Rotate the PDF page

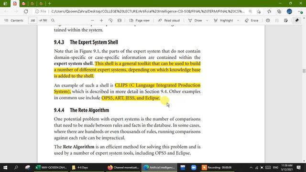coord(110,21)
